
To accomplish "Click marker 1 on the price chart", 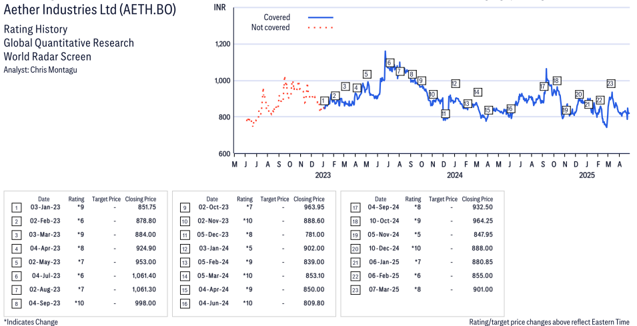I will [x=324, y=101].
